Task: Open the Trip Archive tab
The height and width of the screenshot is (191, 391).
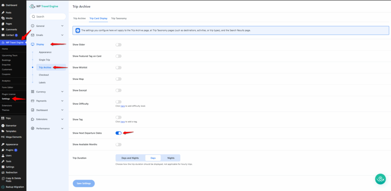Action: pos(79,18)
